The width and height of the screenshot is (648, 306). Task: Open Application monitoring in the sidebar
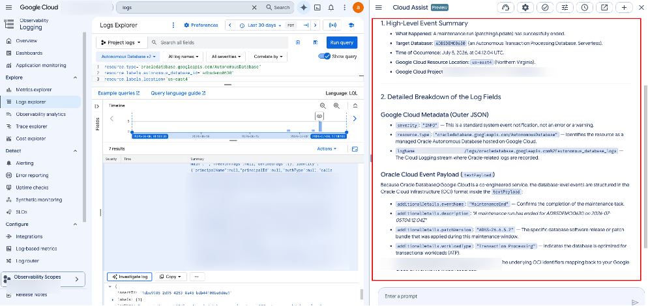(41, 65)
